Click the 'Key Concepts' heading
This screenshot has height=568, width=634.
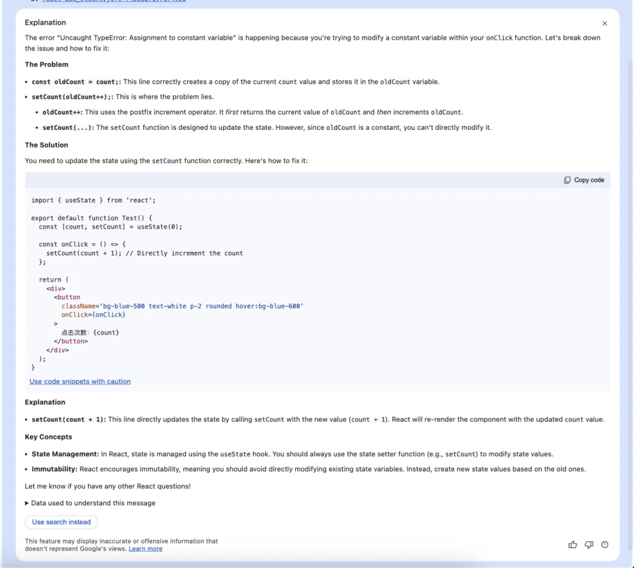pos(48,437)
